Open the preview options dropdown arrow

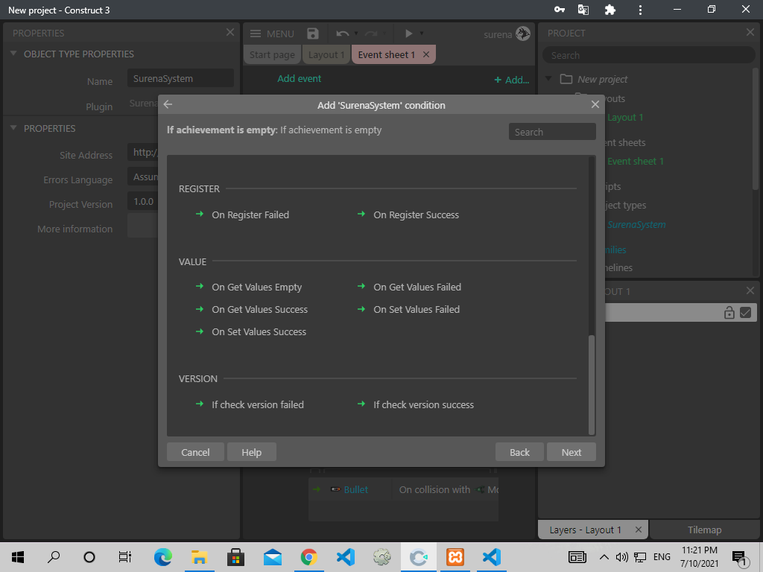[422, 34]
